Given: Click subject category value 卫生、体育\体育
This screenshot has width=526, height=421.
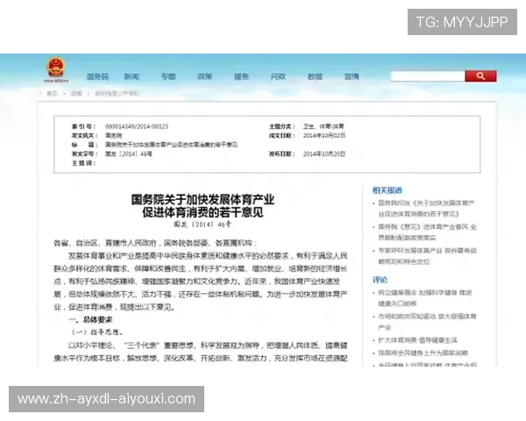Looking at the screenshot, I should pos(323,126).
